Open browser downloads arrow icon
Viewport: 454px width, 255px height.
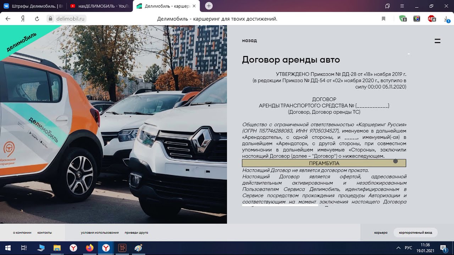pos(447,19)
